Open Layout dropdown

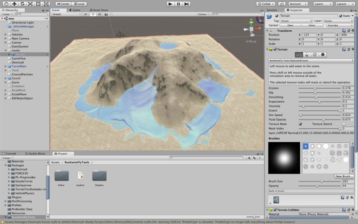pyautogui.click(x=345, y=4)
